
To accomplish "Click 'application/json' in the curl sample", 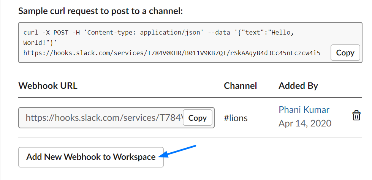I will click(x=170, y=33).
